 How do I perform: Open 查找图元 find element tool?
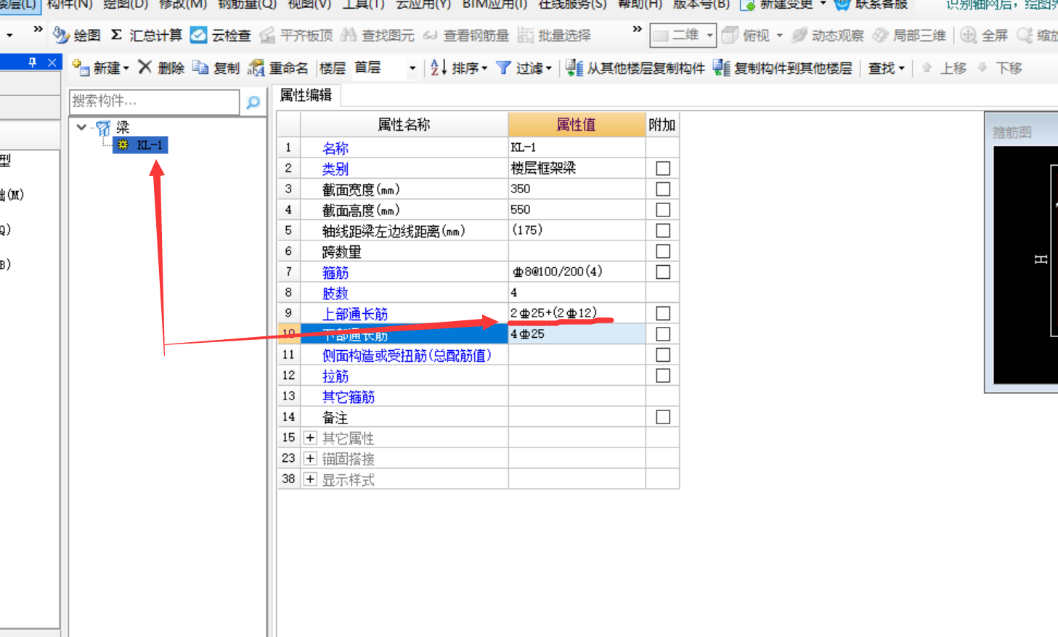pyautogui.click(x=378, y=35)
